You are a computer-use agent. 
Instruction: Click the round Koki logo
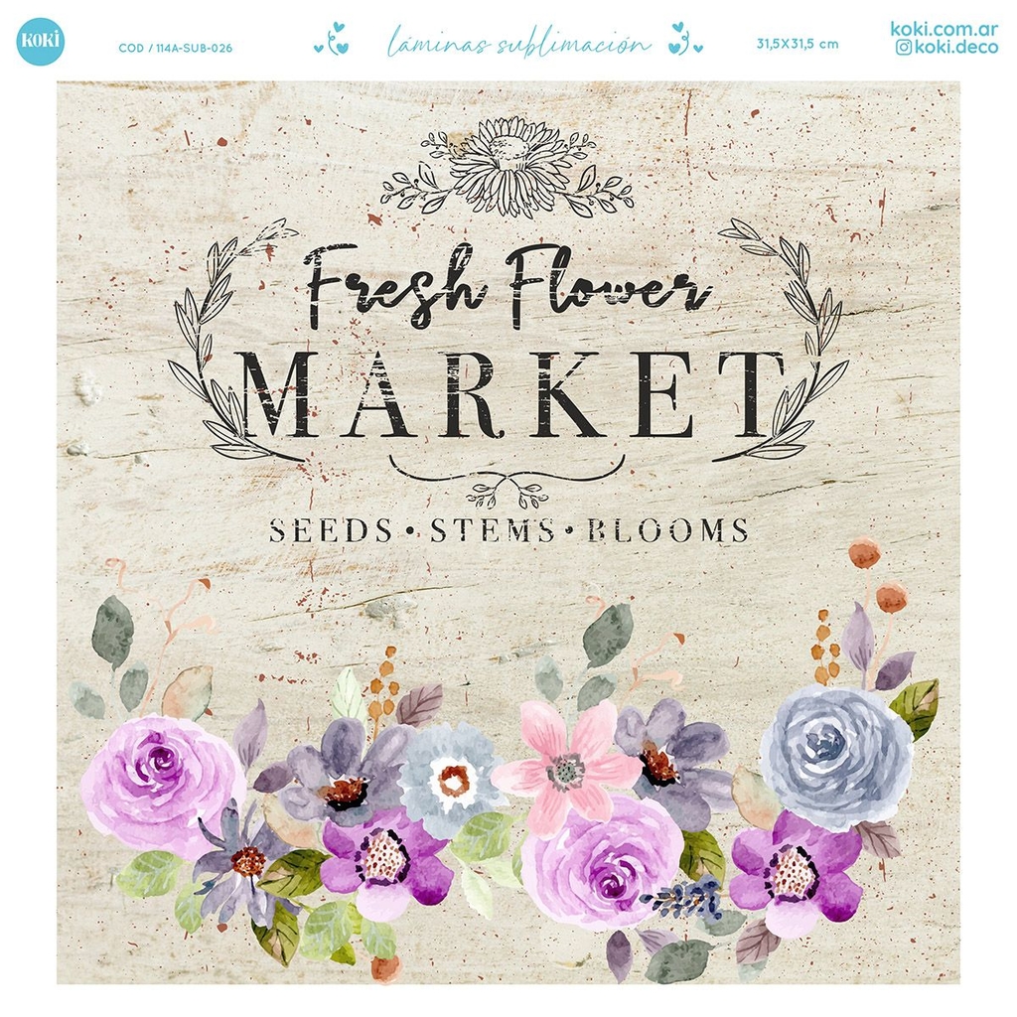[x=40, y=42]
